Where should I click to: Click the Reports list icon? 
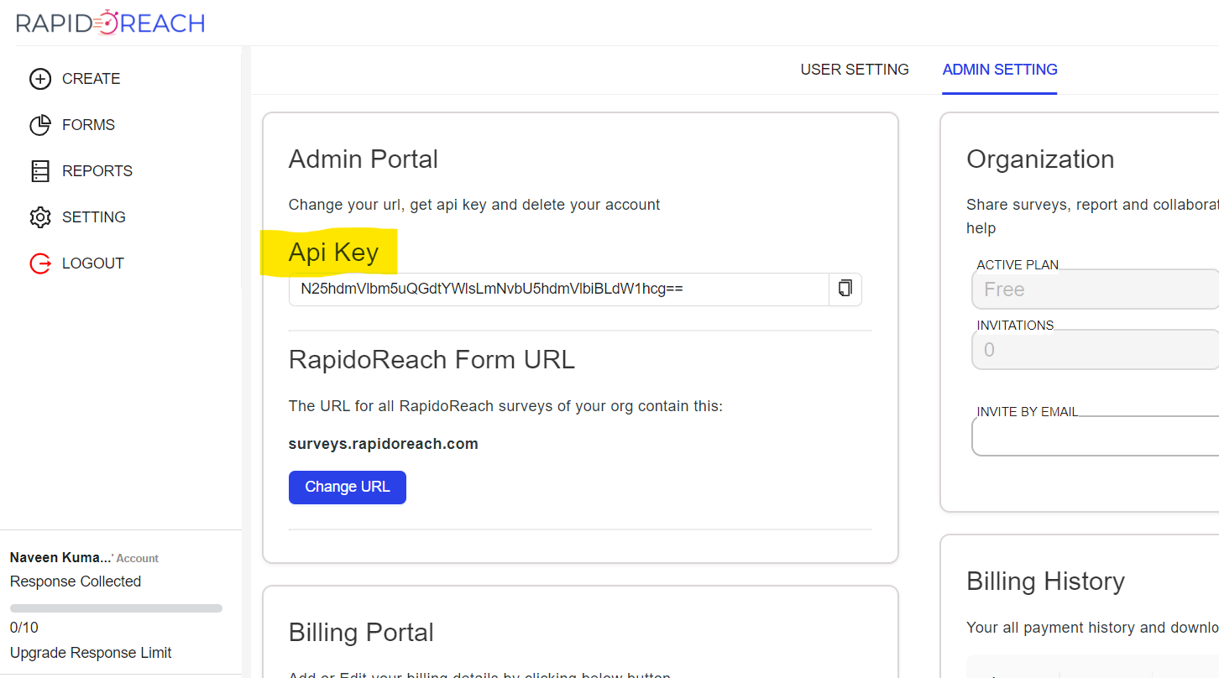[x=40, y=171]
